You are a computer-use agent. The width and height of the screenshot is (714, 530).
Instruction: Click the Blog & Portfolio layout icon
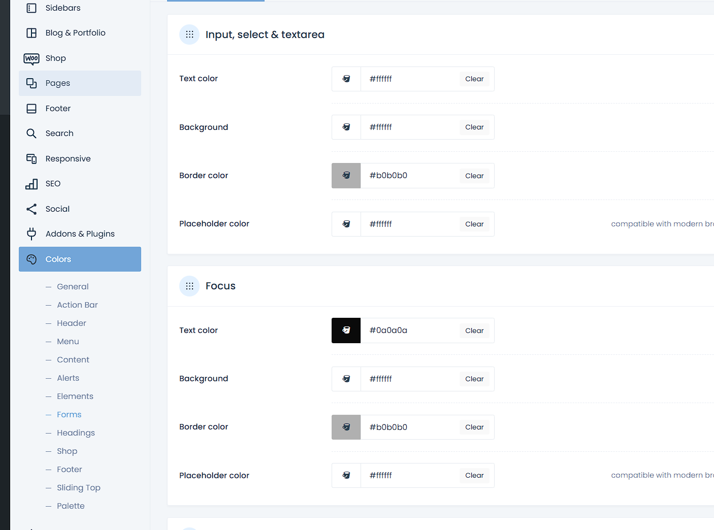click(x=31, y=33)
